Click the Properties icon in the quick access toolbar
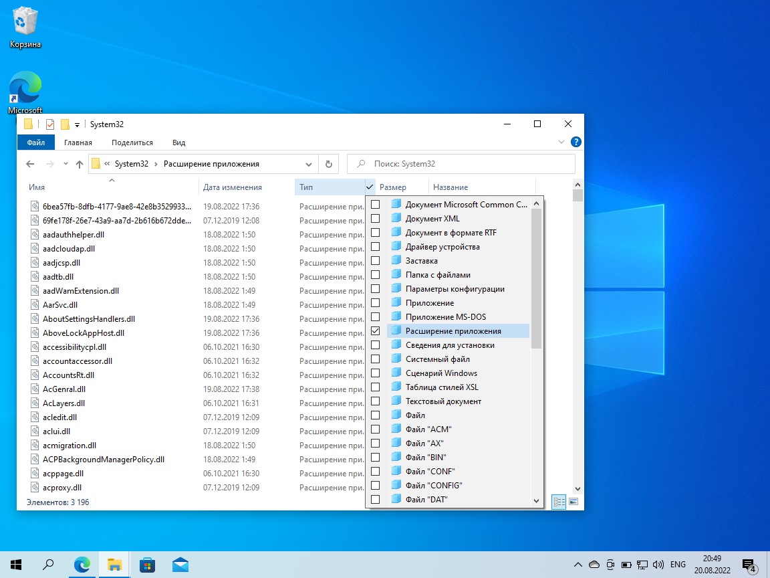Viewport: 770px width, 578px height. tap(49, 124)
